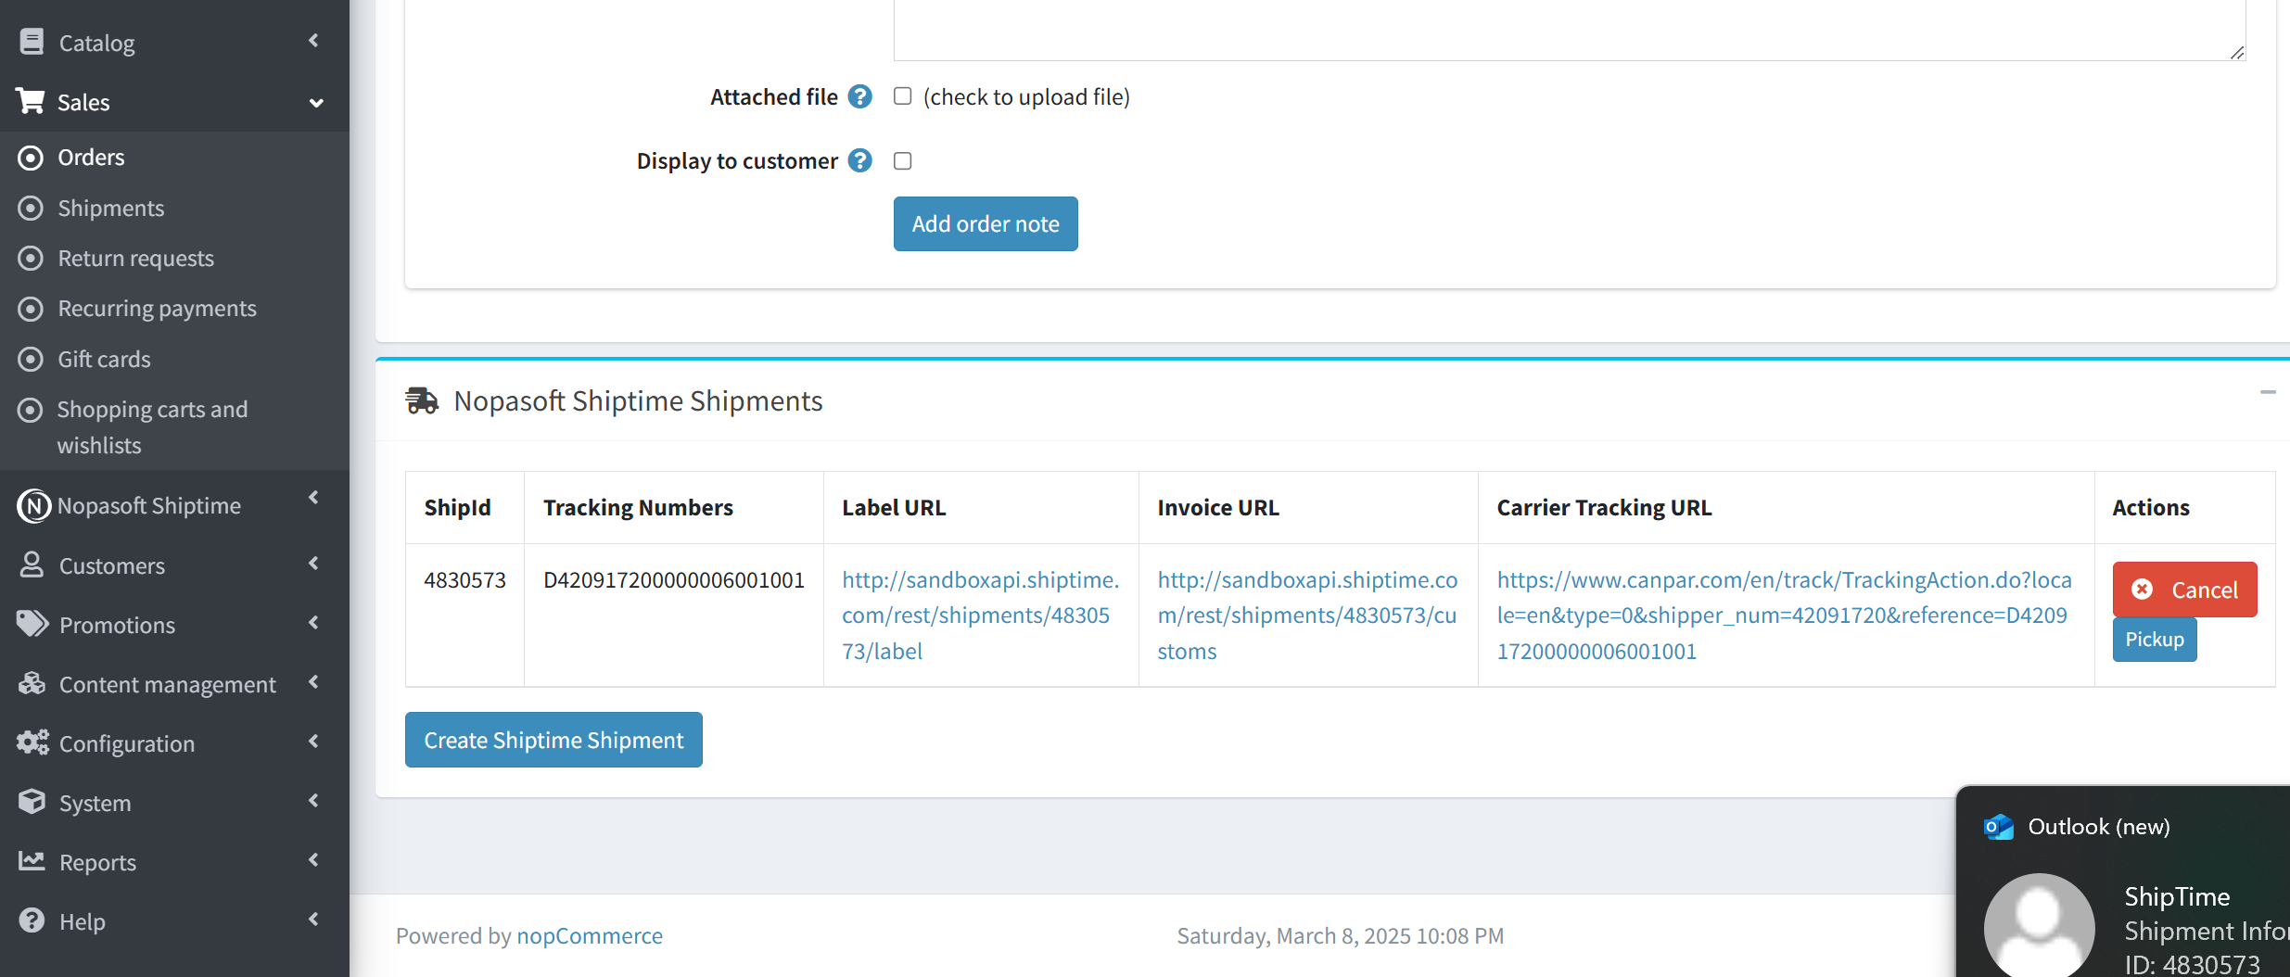2290x977 pixels.
Task: Expand the Configuration menu chevron
Action: [314, 742]
